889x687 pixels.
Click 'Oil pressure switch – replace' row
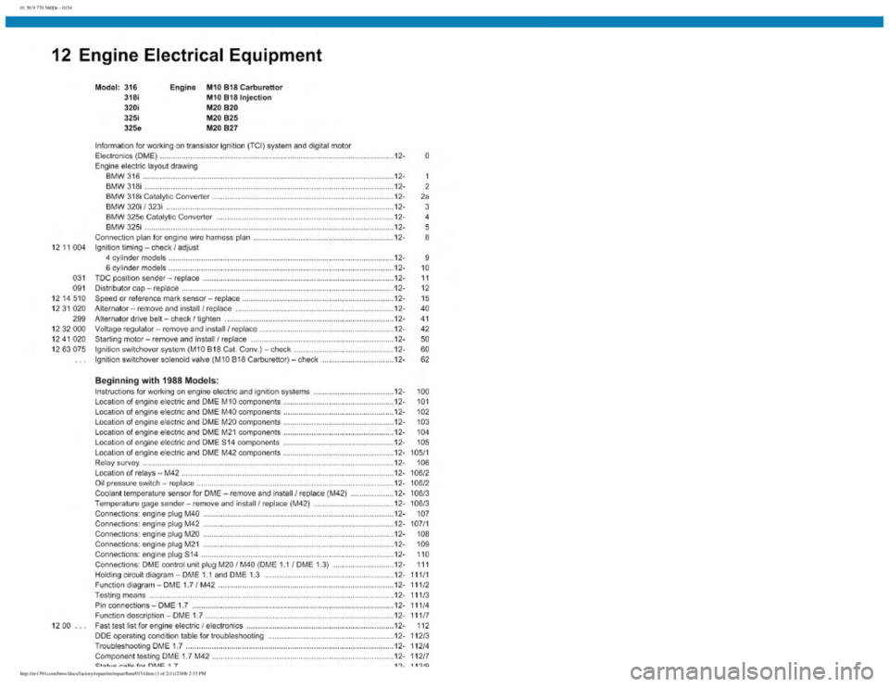coord(262,483)
